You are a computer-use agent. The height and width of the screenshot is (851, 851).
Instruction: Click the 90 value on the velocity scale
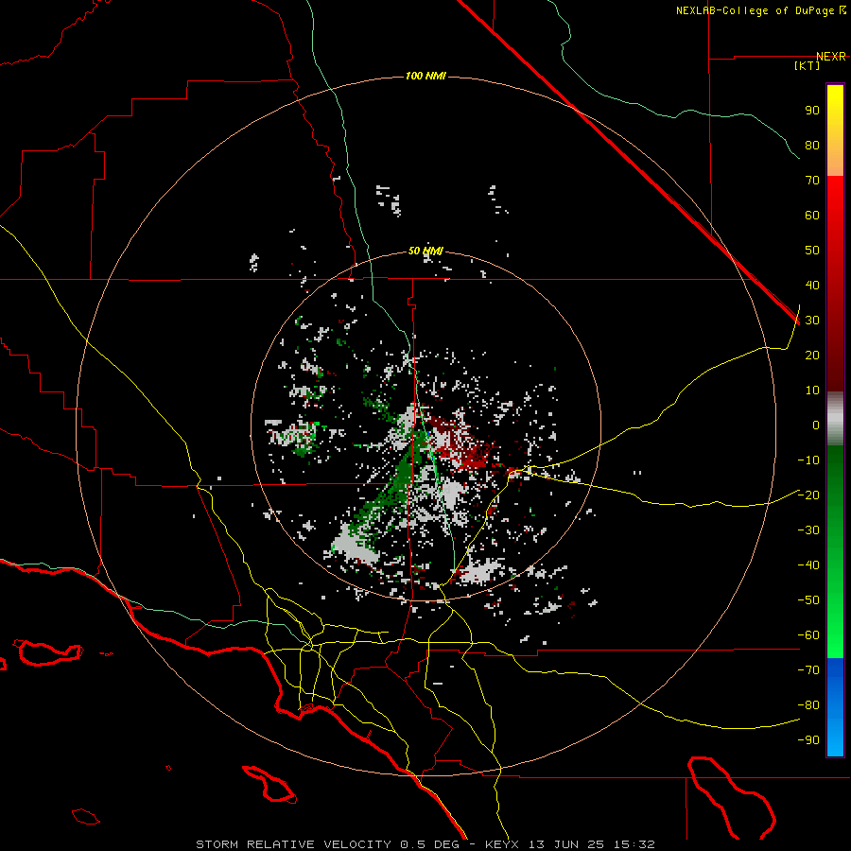point(812,111)
